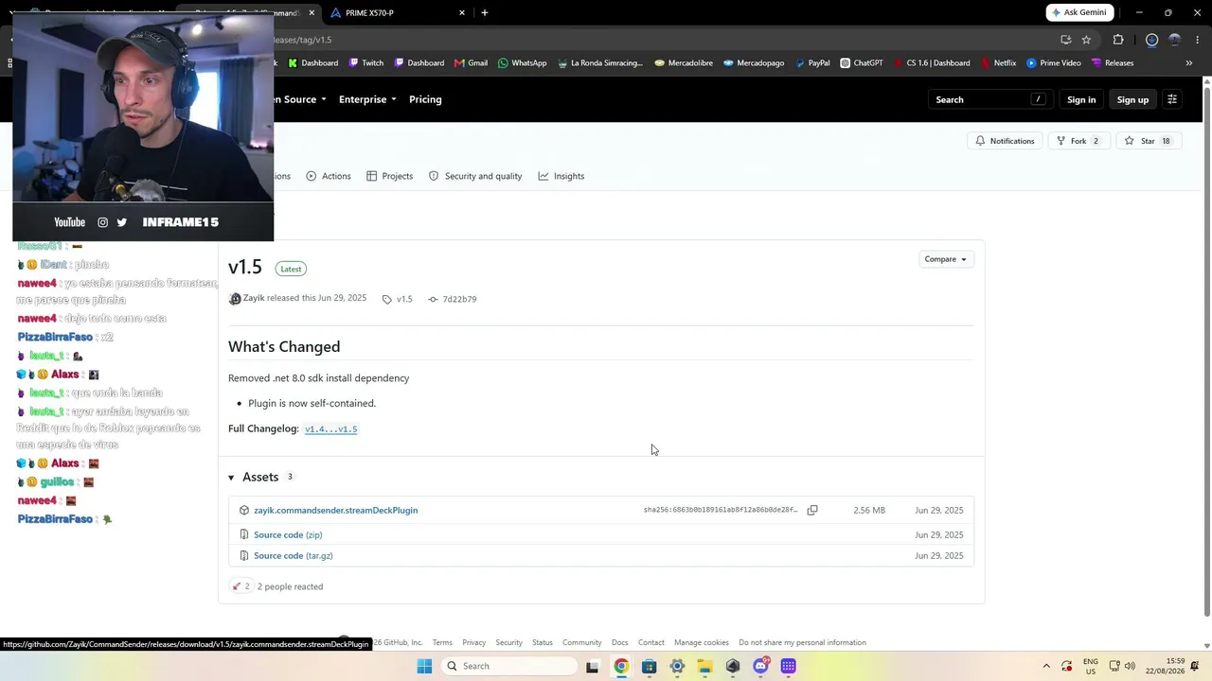
Task: Open a new browser tab
Action: click(x=485, y=12)
